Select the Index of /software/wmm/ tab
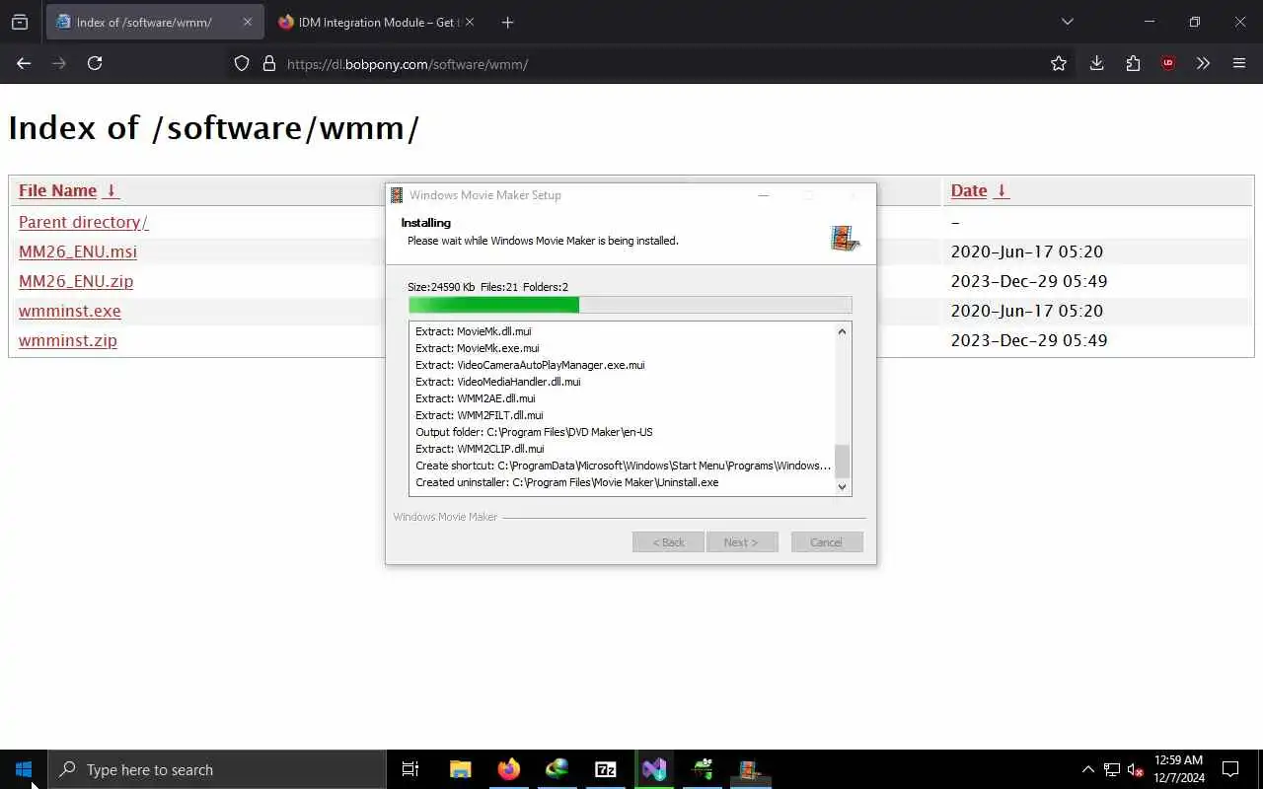The height and width of the screenshot is (789, 1263). [x=155, y=22]
